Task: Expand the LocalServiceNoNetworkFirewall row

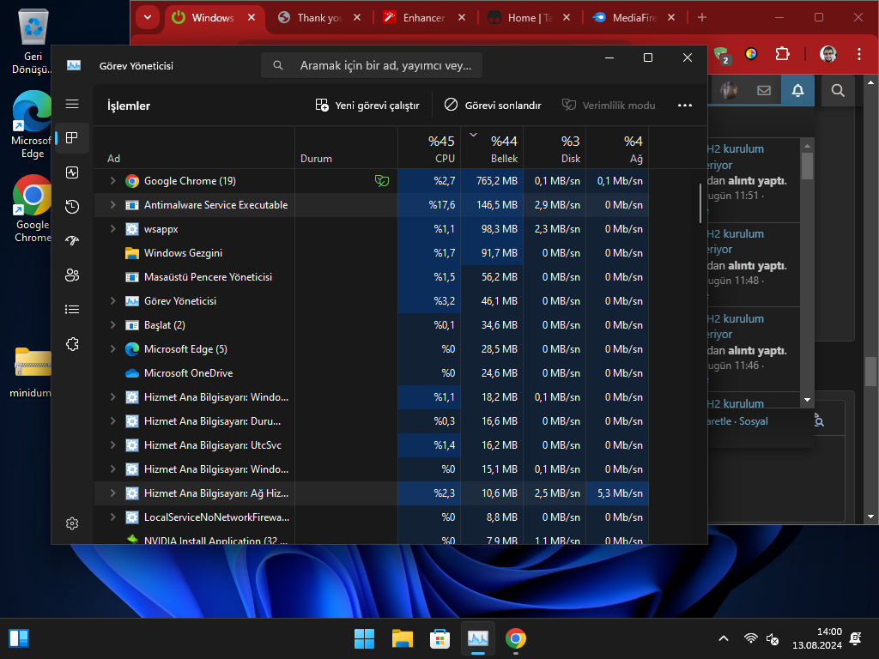Action: click(112, 517)
